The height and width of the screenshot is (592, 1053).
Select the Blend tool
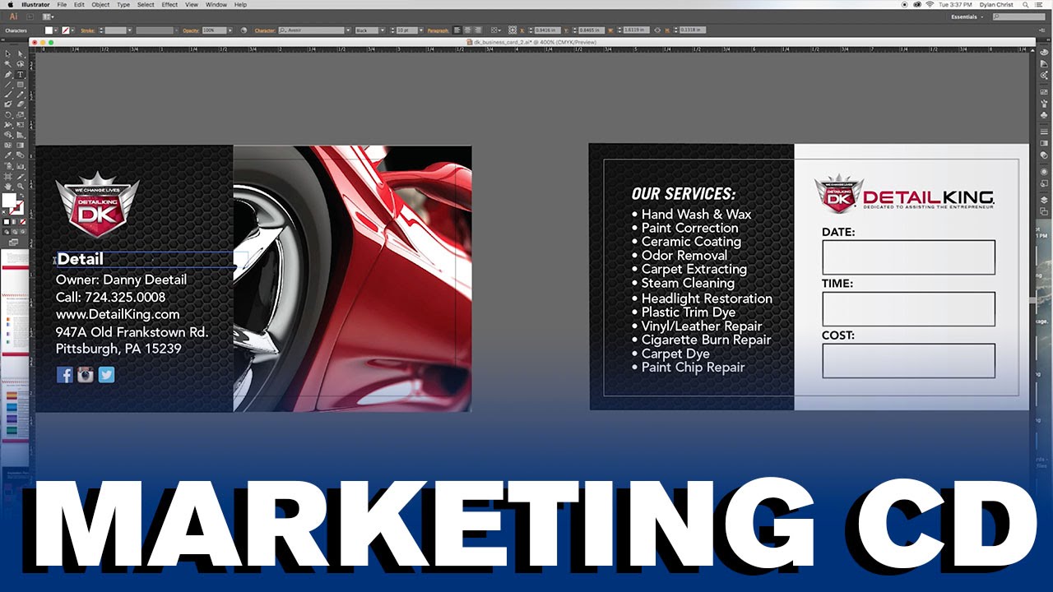tap(20, 155)
